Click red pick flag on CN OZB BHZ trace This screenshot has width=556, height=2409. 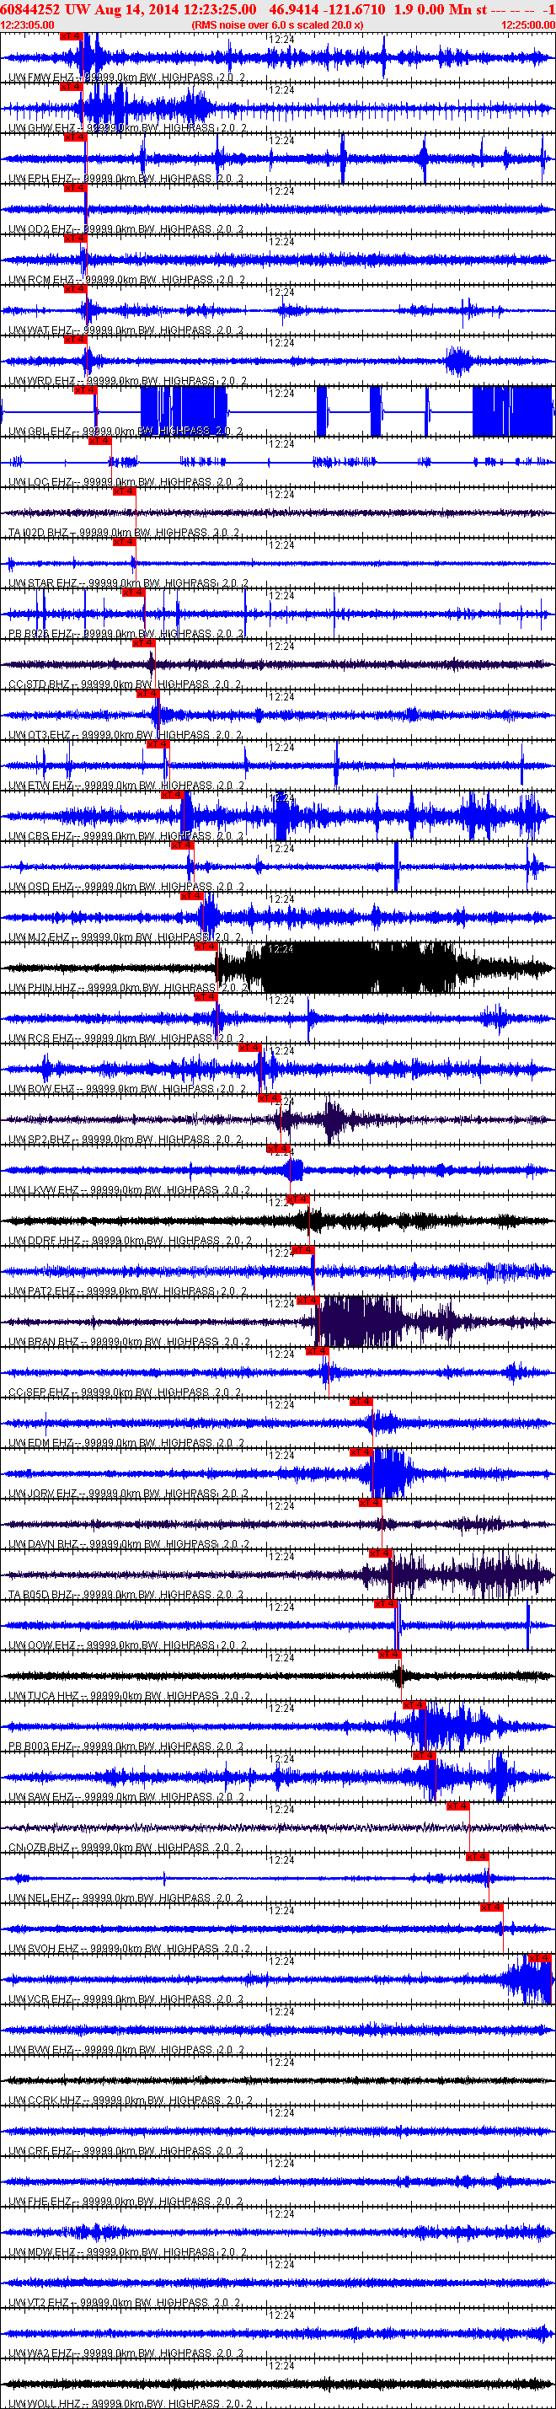click(x=457, y=1805)
